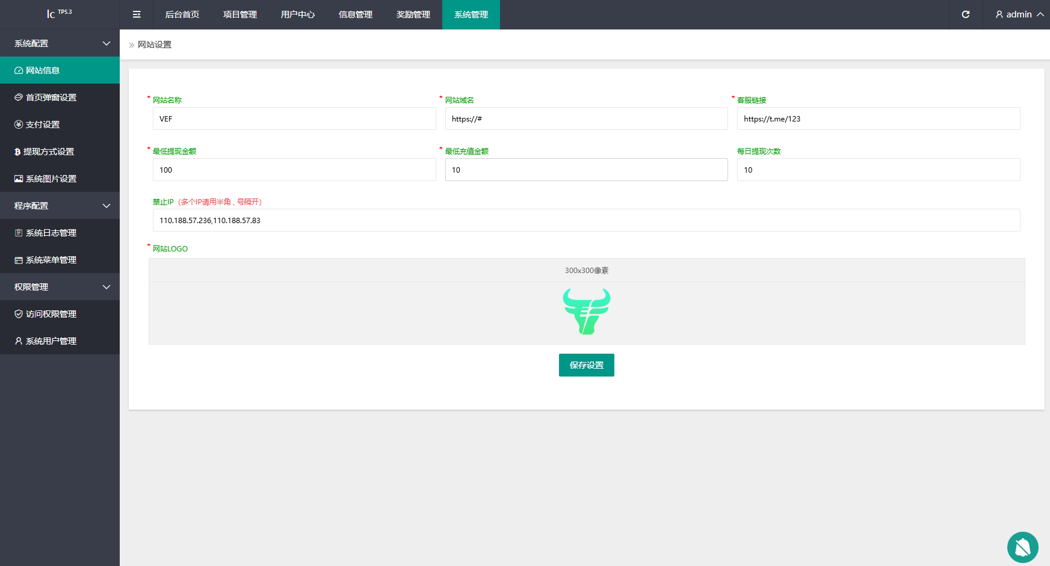Collapse the 系统配置 sidebar group
The image size is (1050, 566).
[60, 43]
